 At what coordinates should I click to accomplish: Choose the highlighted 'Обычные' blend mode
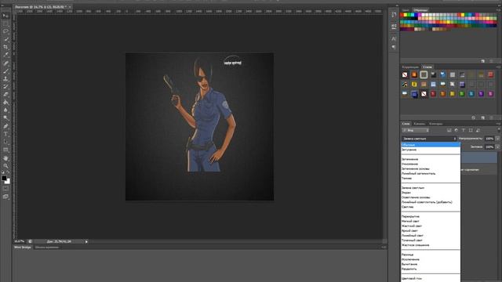[431, 144]
